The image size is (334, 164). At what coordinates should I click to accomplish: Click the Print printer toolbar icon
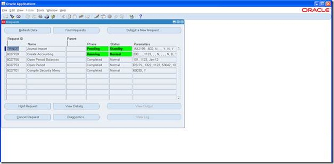click(x=47, y=17)
